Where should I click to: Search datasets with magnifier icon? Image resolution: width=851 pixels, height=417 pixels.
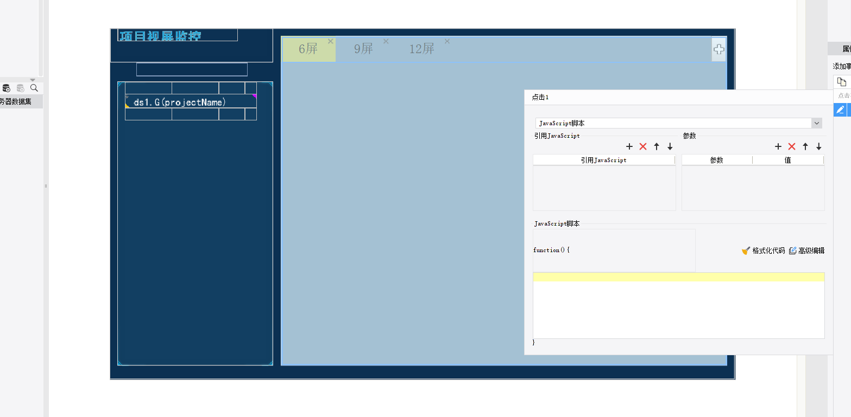point(34,88)
